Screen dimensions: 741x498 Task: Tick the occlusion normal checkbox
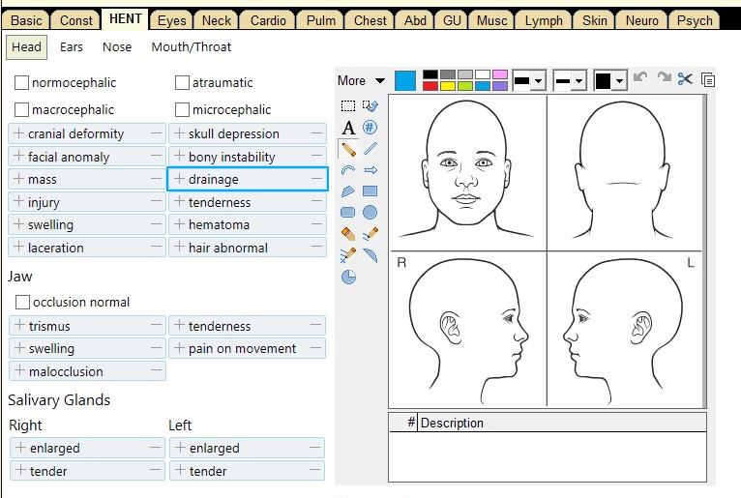(22, 303)
